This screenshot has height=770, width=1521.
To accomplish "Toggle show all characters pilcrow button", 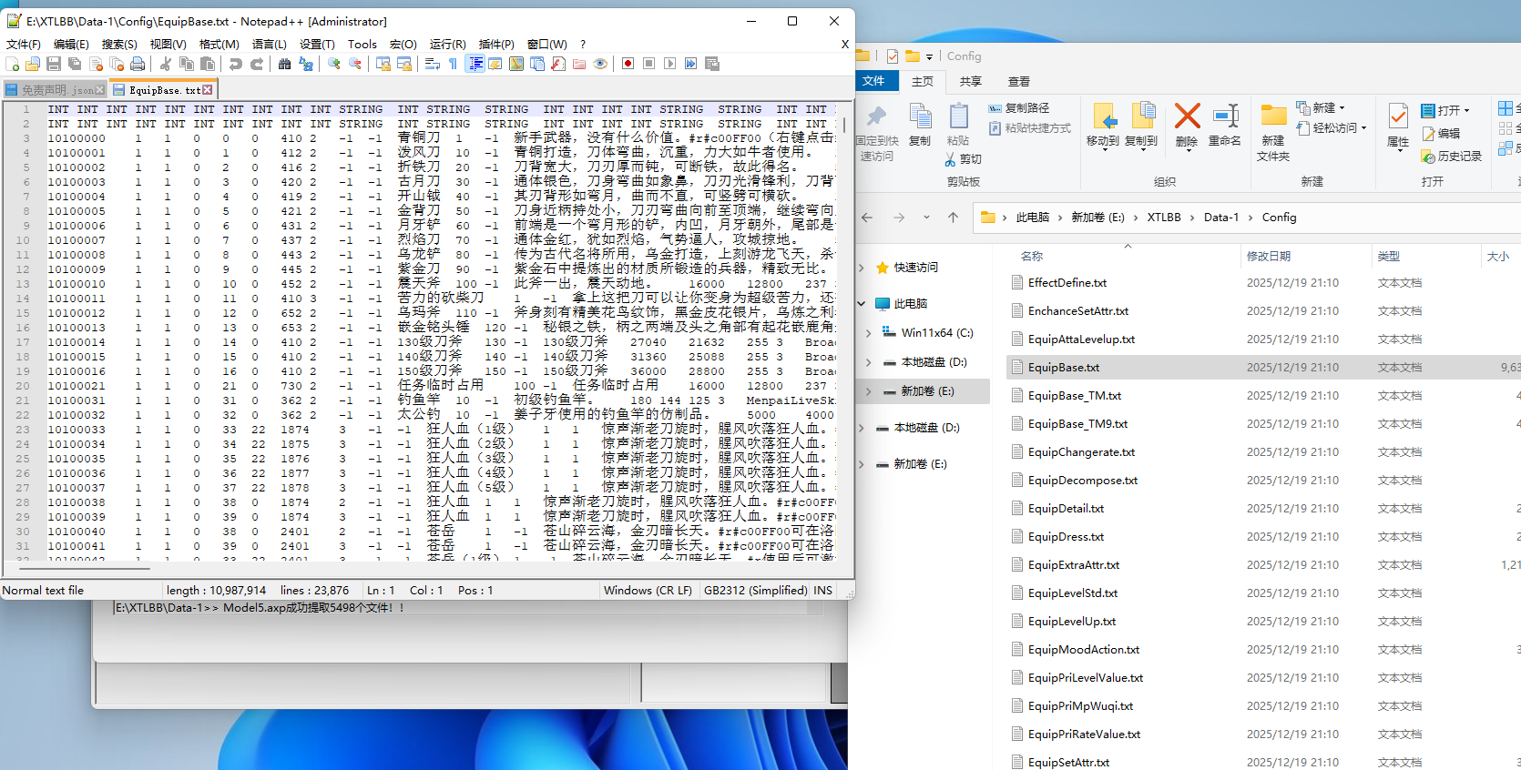I will point(453,64).
